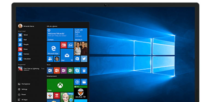The height and width of the screenshot is (102, 210).
Task: Open the Microsoft Edge tile
Action: point(53,49)
